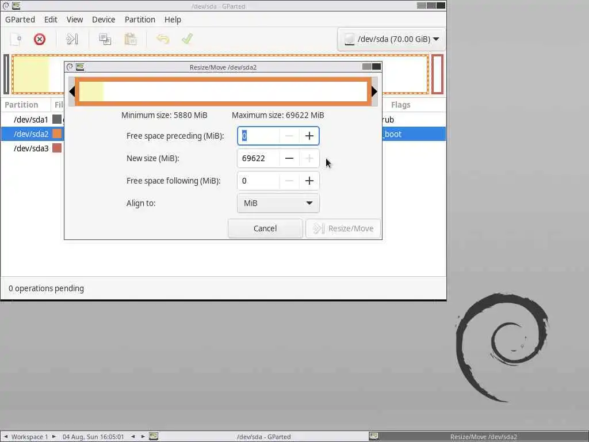Click the gray color swatch of /dev/sda1
This screenshot has width=589, height=442.
click(x=57, y=120)
